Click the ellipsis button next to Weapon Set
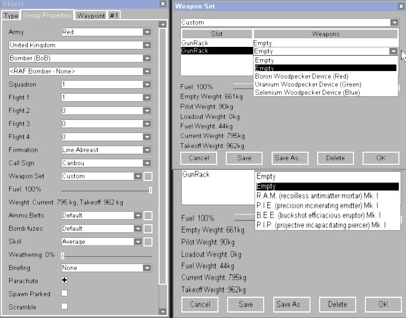Screen dimensions: 406x318 148,176
